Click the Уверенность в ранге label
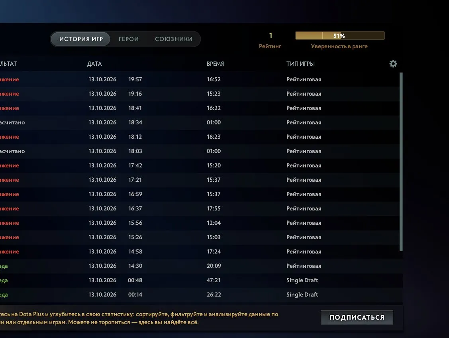Image resolution: width=449 pixels, height=338 pixels. tap(339, 46)
